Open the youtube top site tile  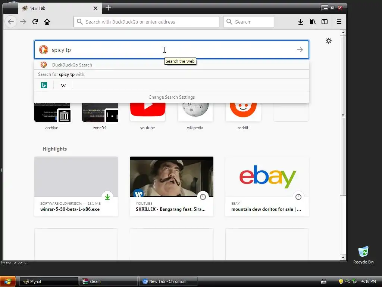coord(148,116)
